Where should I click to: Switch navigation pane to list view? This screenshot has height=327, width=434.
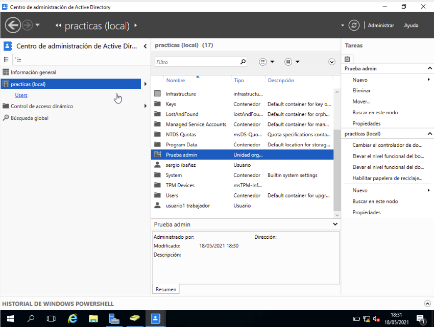tap(7, 59)
